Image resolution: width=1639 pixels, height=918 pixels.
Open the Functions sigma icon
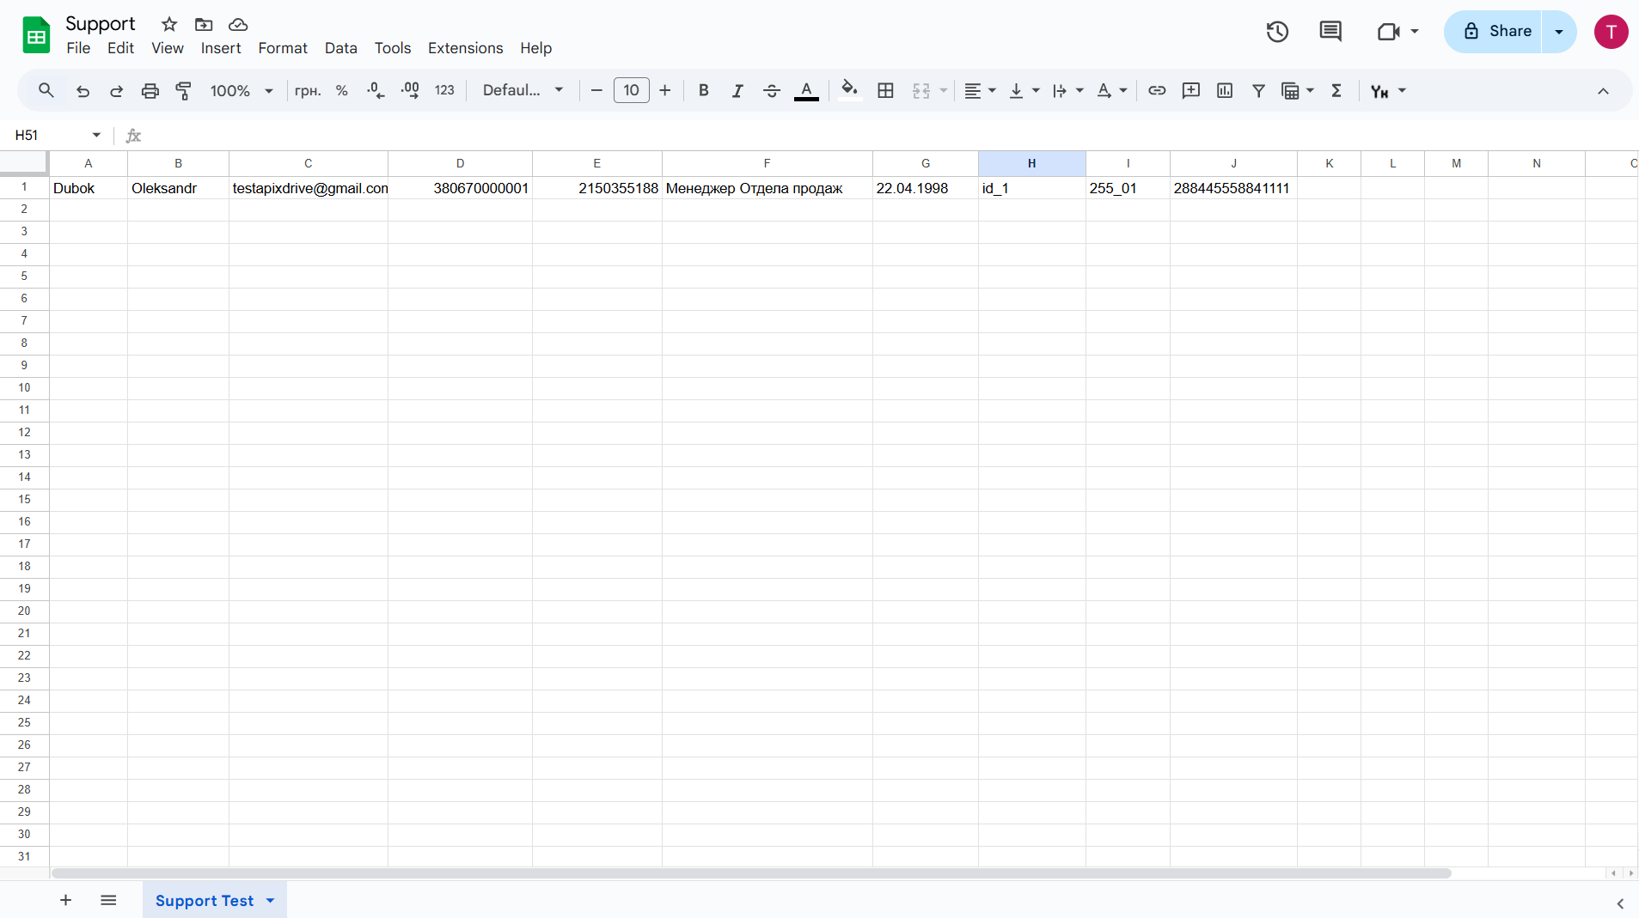(1336, 91)
